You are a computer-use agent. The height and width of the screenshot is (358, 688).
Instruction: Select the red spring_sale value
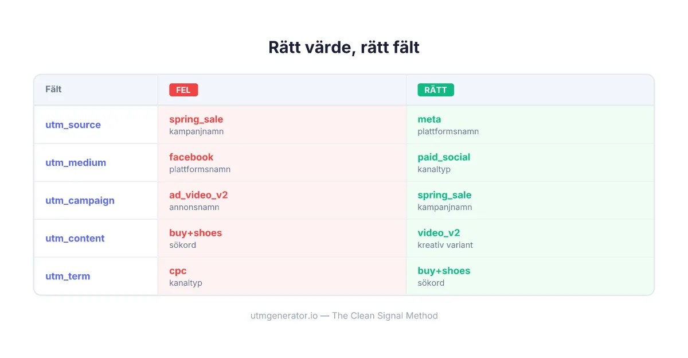click(x=196, y=119)
